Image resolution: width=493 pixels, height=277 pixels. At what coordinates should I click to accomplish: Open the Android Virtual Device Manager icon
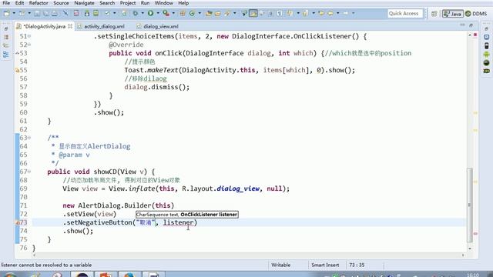click(96, 13)
